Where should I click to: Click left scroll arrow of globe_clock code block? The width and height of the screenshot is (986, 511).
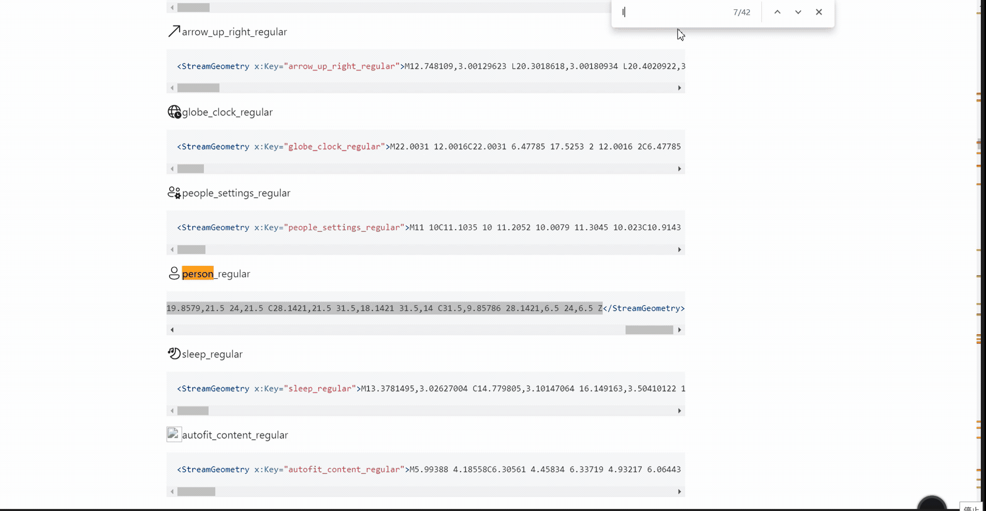172,169
